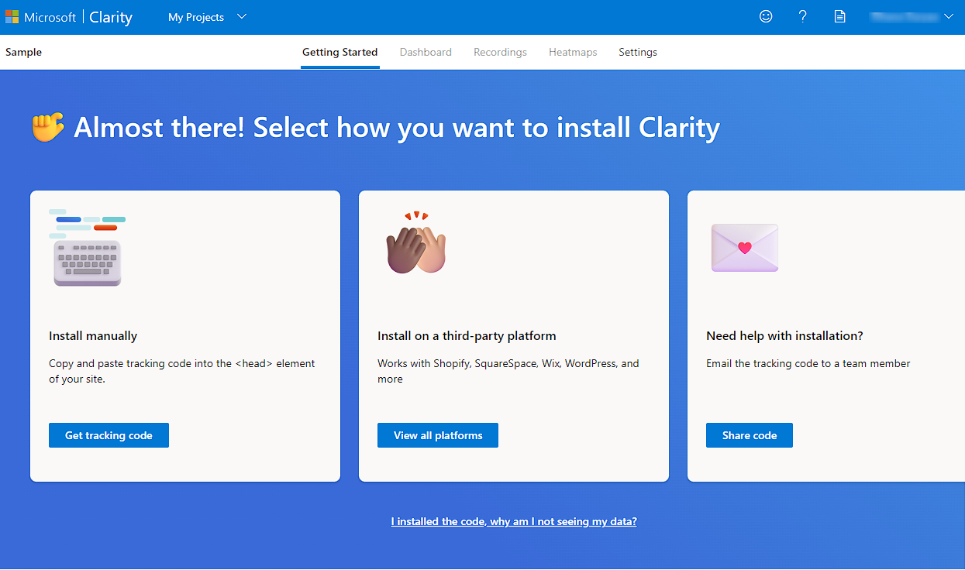Click the View all platforms button
Viewport: 965px width, 570px height.
(438, 435)
